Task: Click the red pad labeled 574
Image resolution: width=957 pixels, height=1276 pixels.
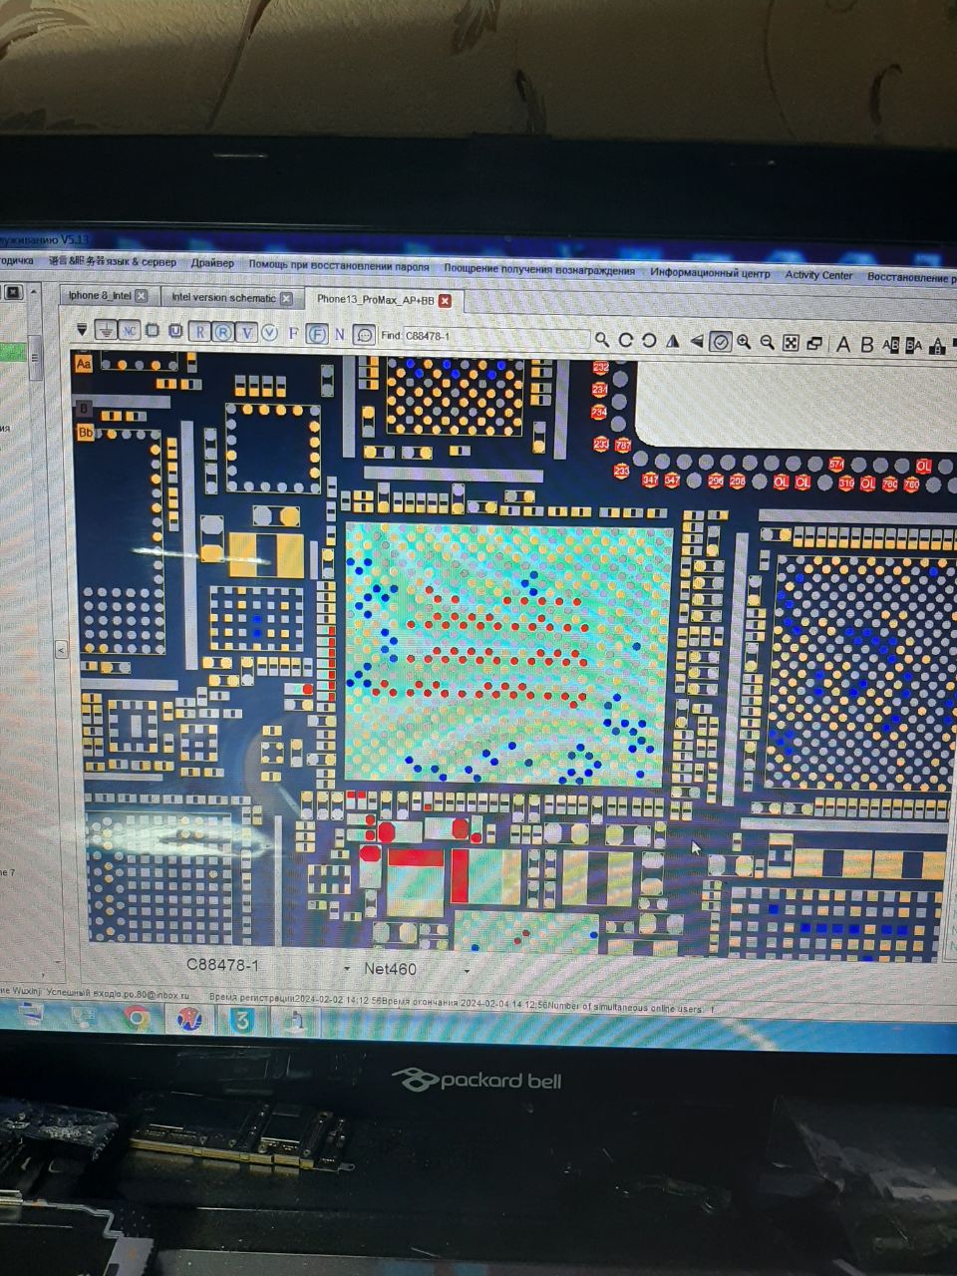Action: coord(836,464)
